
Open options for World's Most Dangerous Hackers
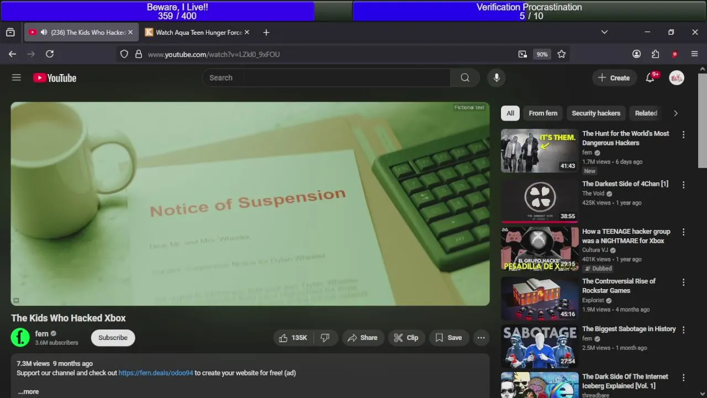click(x=683, y=135)
